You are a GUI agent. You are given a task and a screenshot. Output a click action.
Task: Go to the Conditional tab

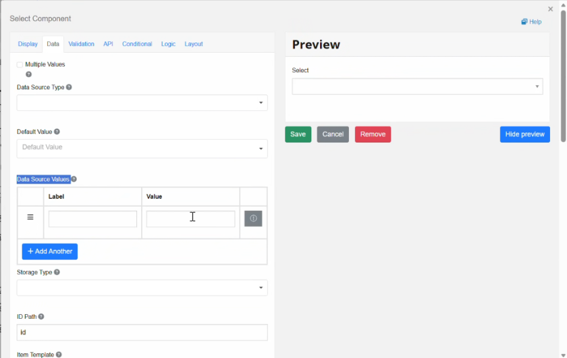point(137,44)
